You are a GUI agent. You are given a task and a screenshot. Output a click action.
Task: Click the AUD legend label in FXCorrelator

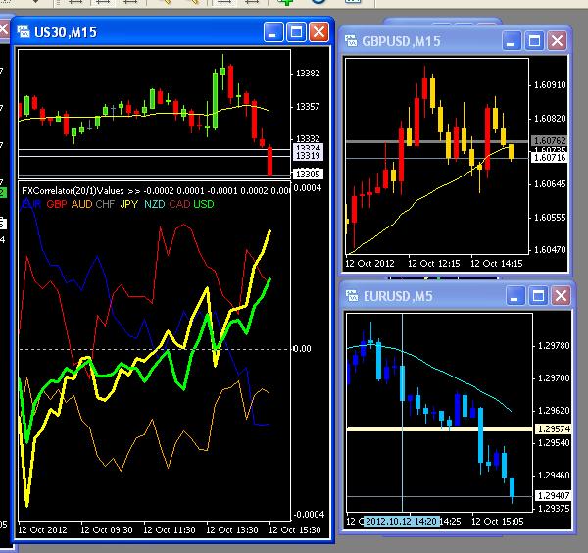[x=81, y=204]
